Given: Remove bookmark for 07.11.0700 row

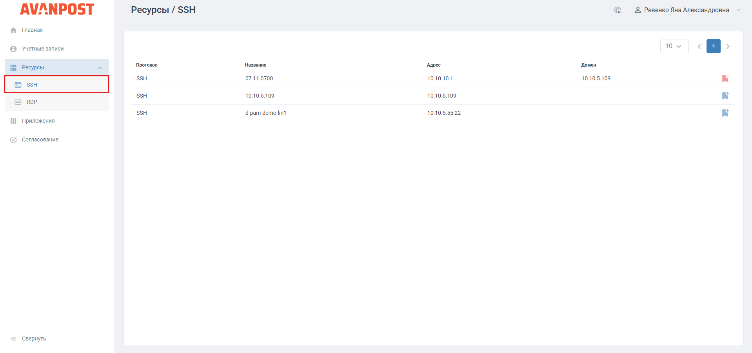Looking at the screenshot, I should (x=725, y=78).
